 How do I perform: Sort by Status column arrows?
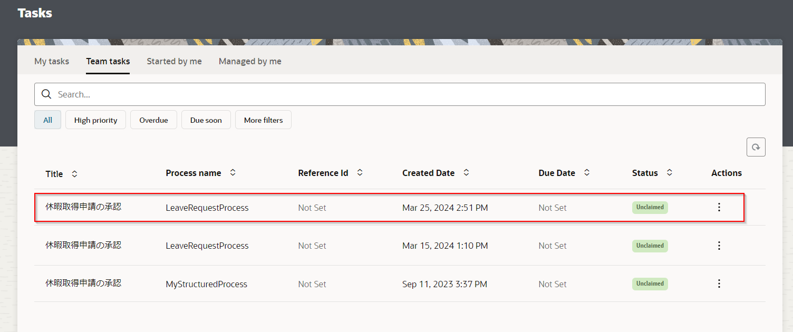[x=669, y=173]
